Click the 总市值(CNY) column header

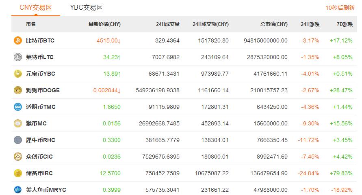pyautogui.click(x=274, y=24)
